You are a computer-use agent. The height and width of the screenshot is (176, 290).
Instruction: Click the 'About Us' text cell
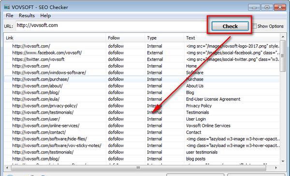tap(195, 86)
